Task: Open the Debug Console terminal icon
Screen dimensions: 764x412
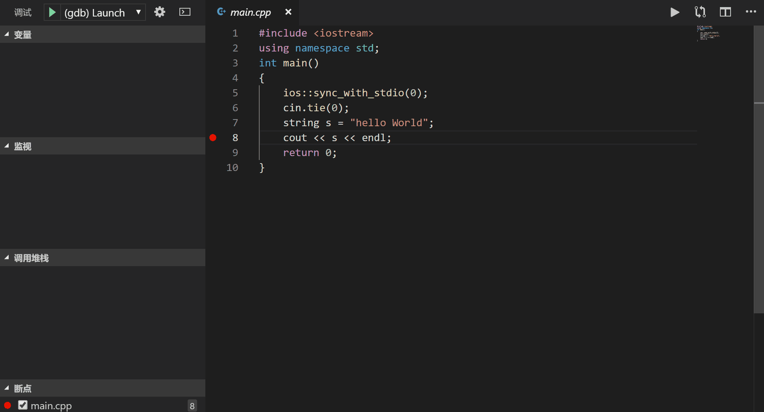Action: coord(185,12)
